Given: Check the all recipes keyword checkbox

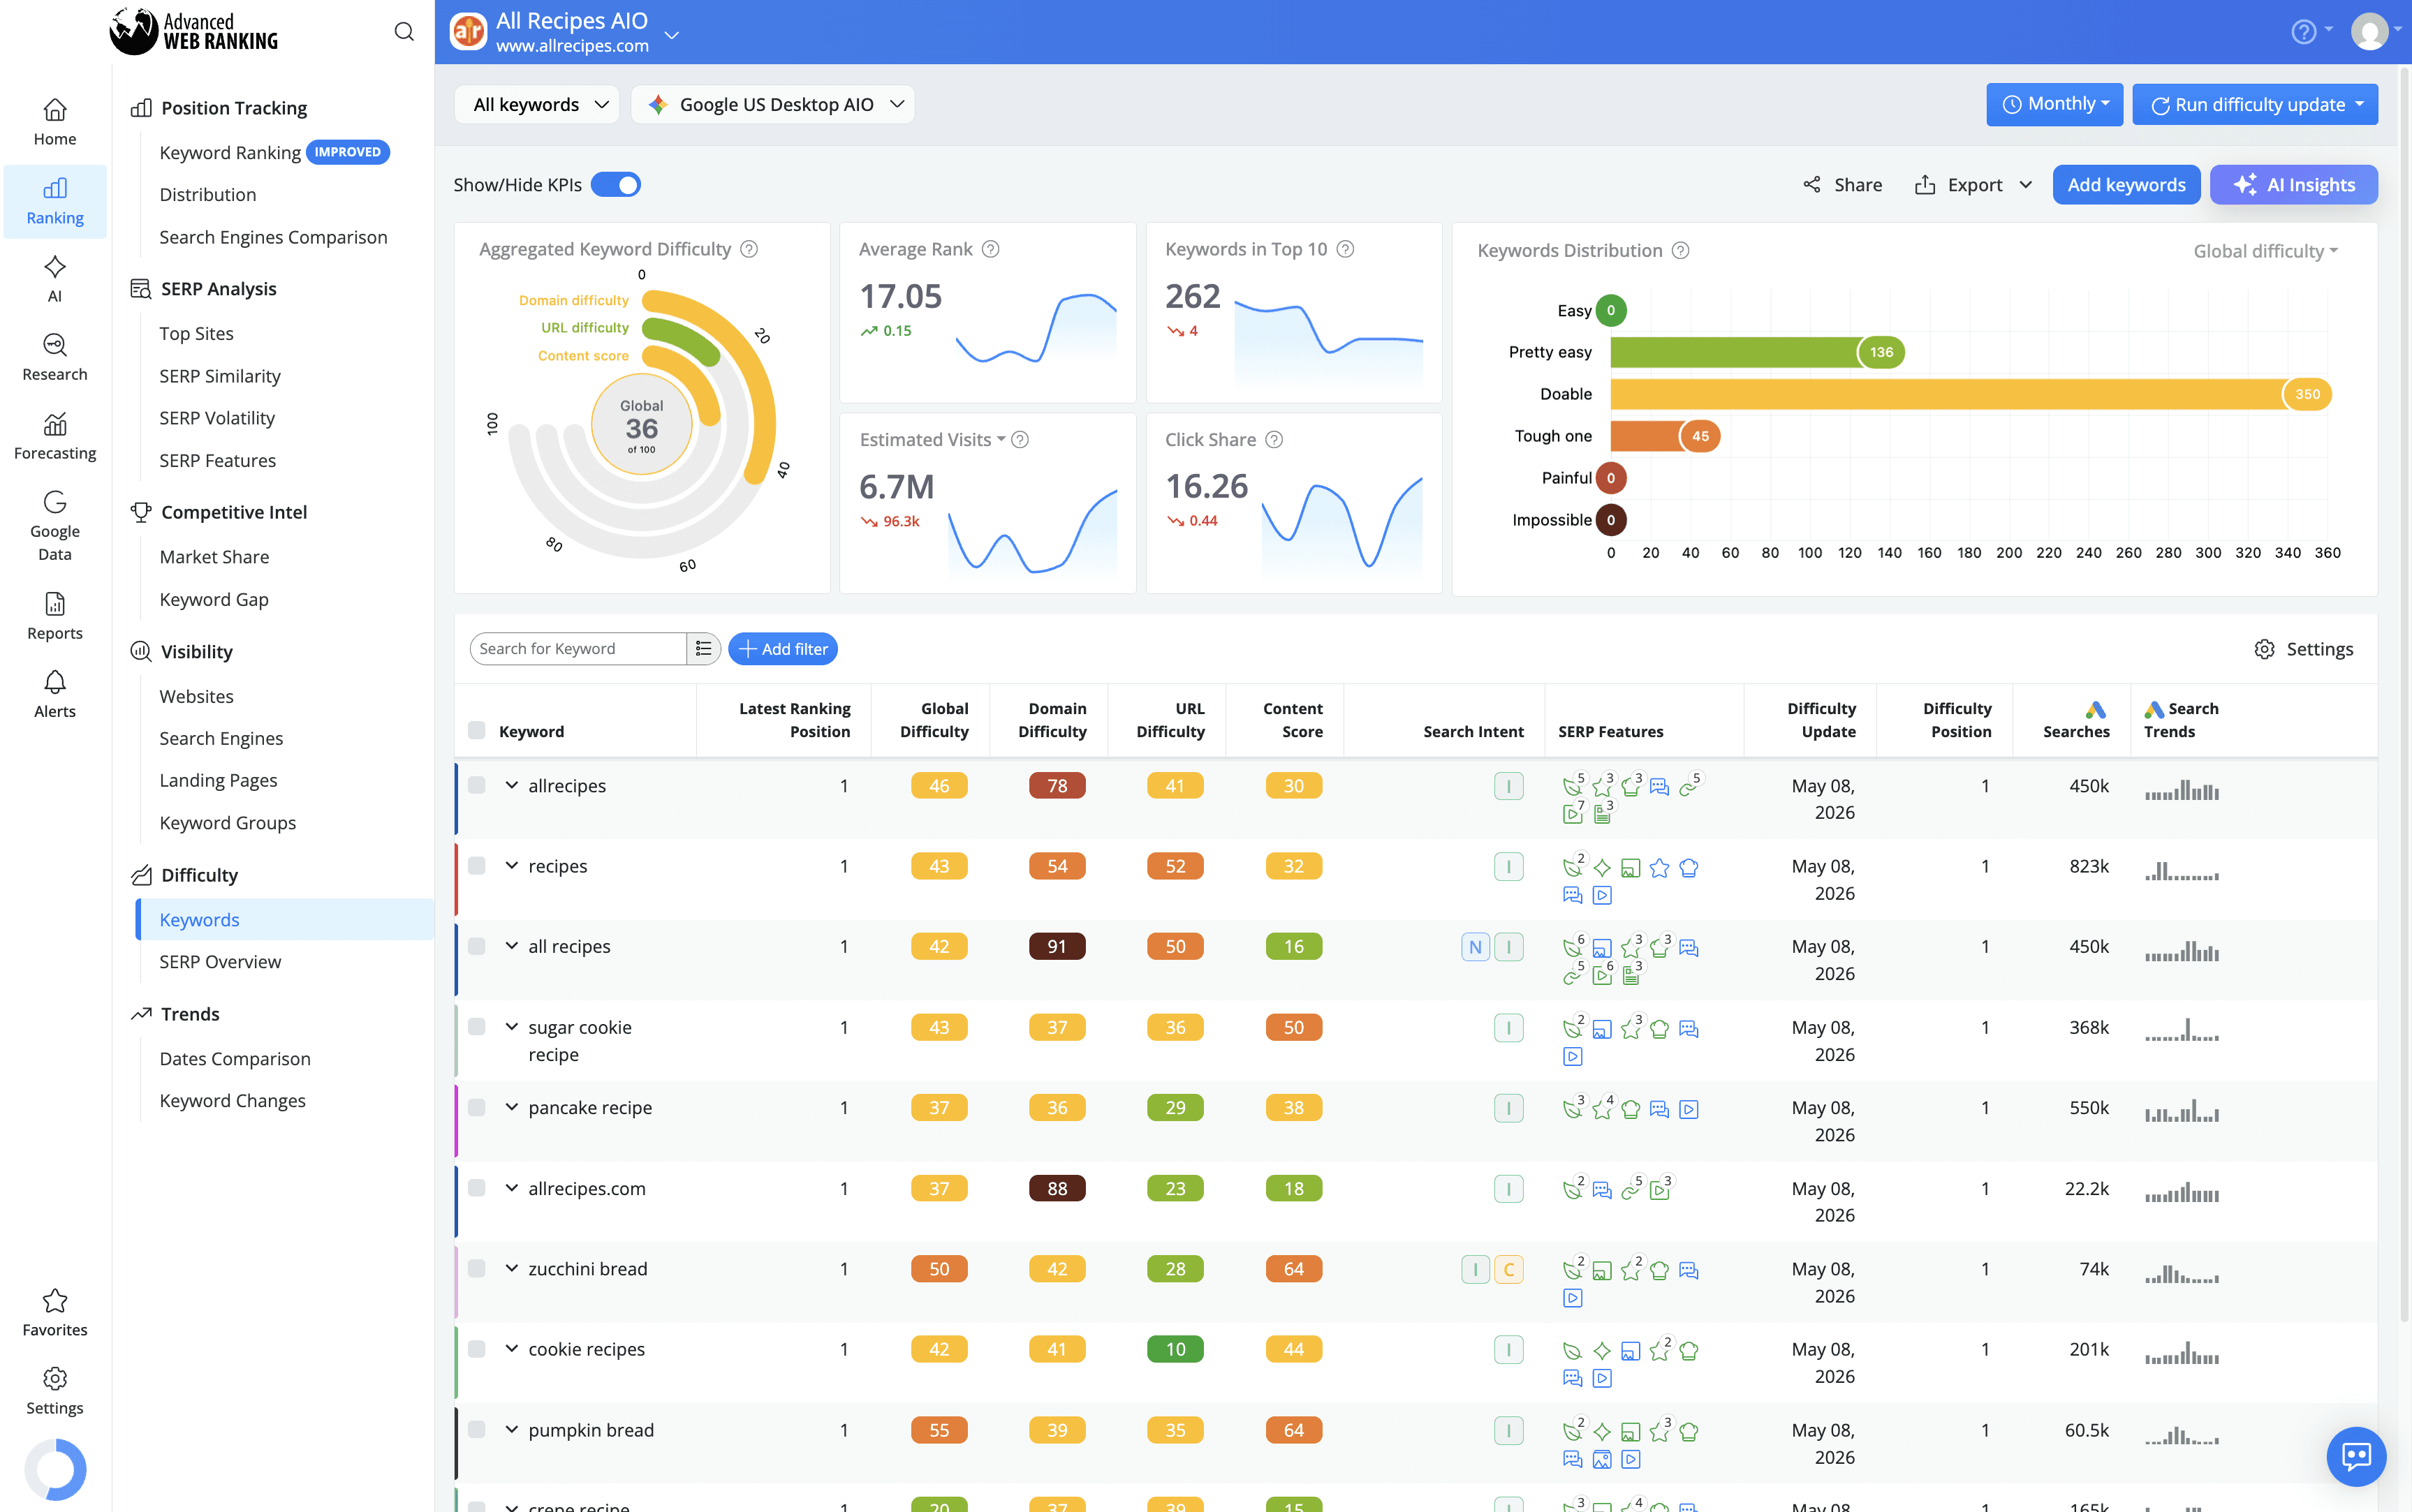Looking at the screenshot, I should 477,946.
